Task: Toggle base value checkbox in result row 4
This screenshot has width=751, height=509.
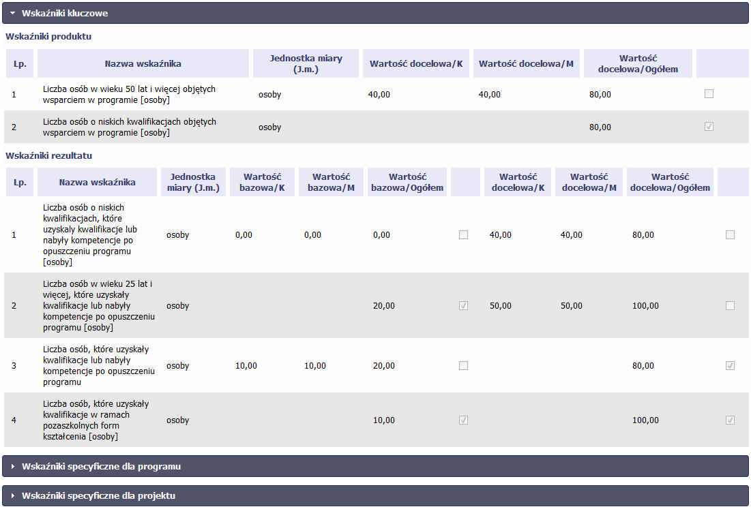Action: 463,420
